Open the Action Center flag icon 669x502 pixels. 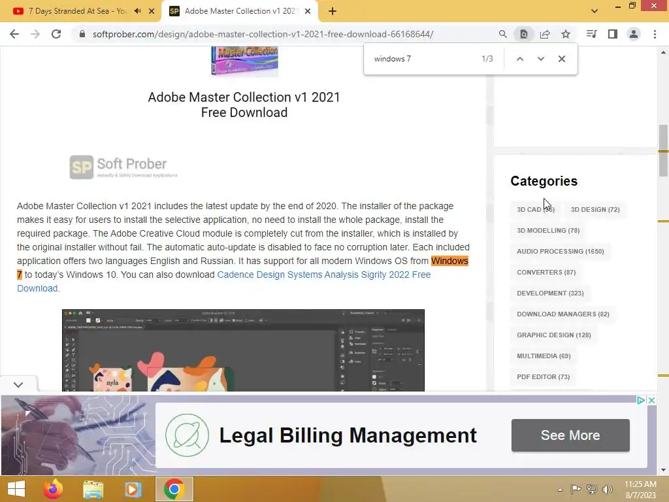(x=576, y=490)
